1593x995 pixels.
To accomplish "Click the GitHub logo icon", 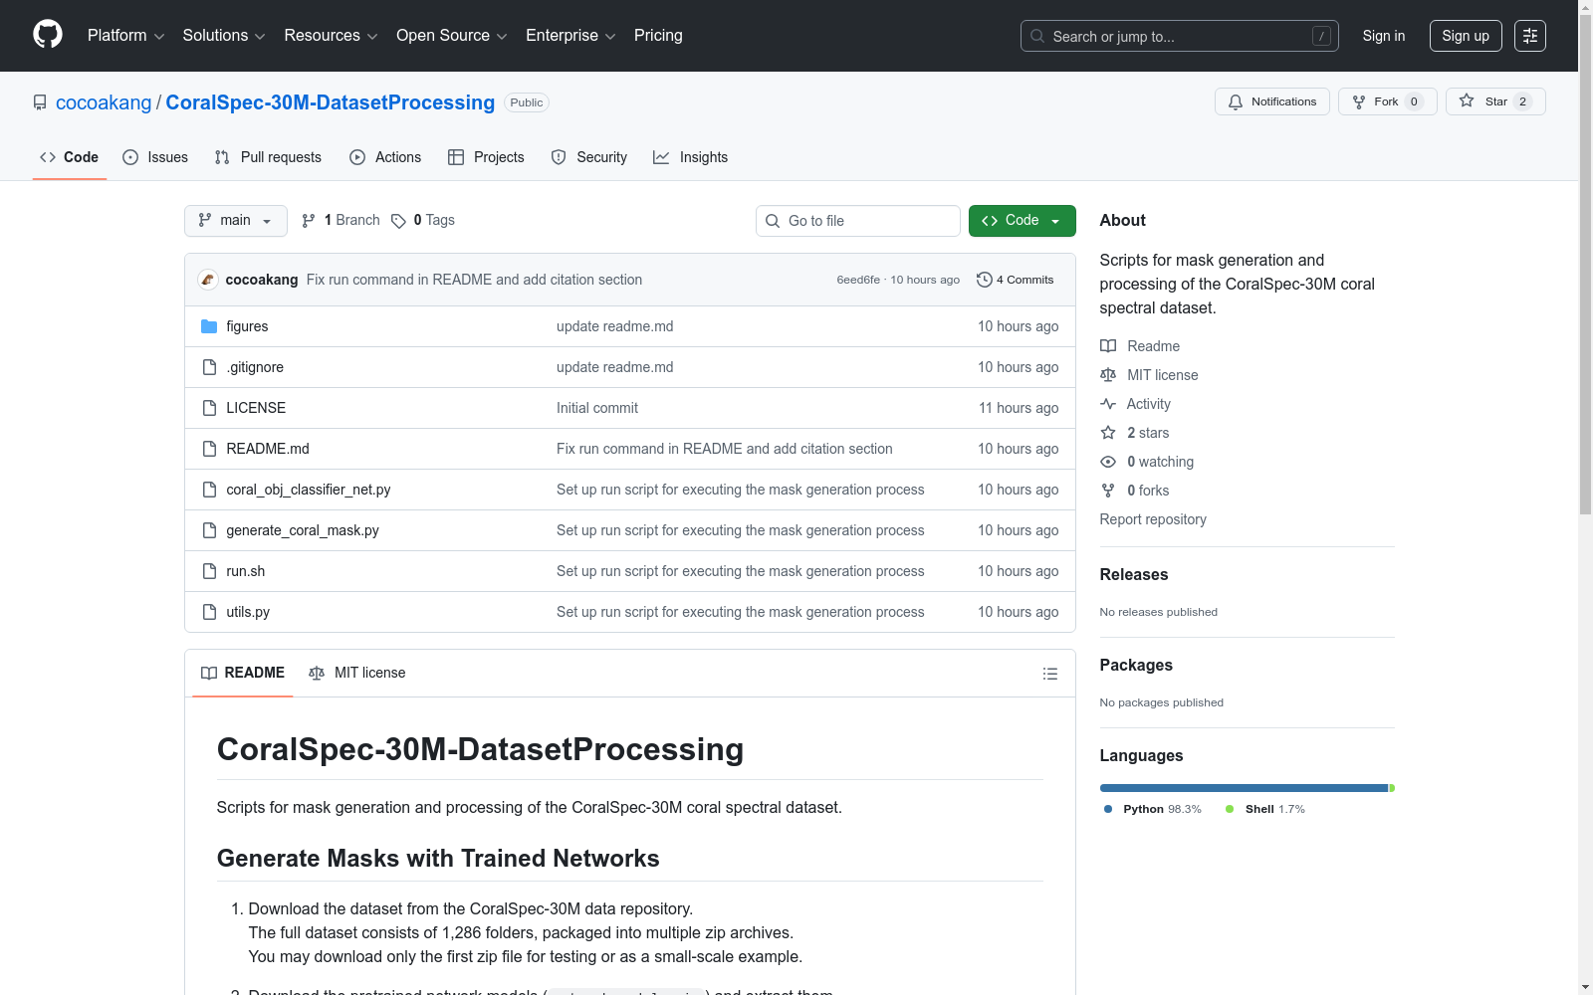I will [48, 35].
